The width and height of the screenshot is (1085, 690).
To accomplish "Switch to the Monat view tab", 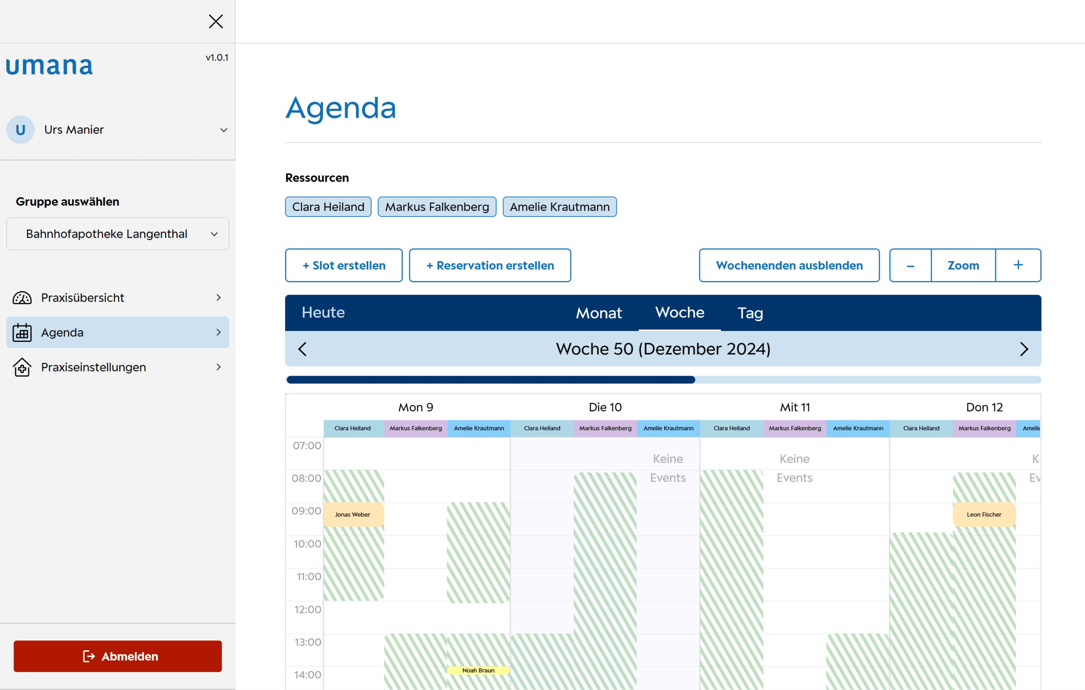I will pyautogui.click(x=599, y=313).
